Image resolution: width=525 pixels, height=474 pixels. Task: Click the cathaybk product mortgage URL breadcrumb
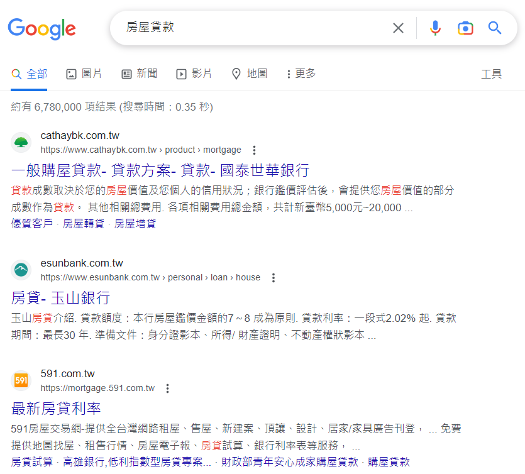(141, 150)
